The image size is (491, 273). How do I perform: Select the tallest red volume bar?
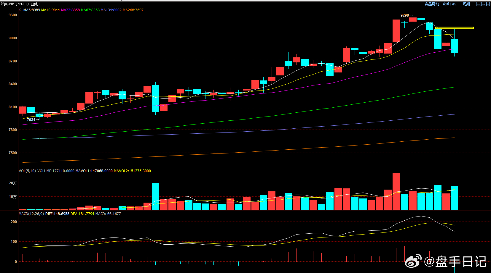pos(396,191)
